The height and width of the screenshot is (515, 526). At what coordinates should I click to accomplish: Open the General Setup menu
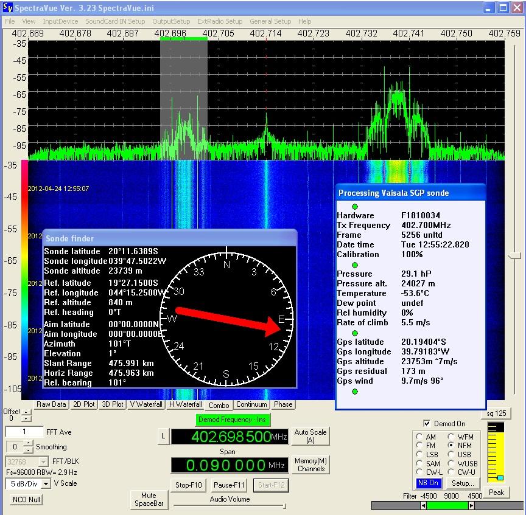[x=270, y=21]
